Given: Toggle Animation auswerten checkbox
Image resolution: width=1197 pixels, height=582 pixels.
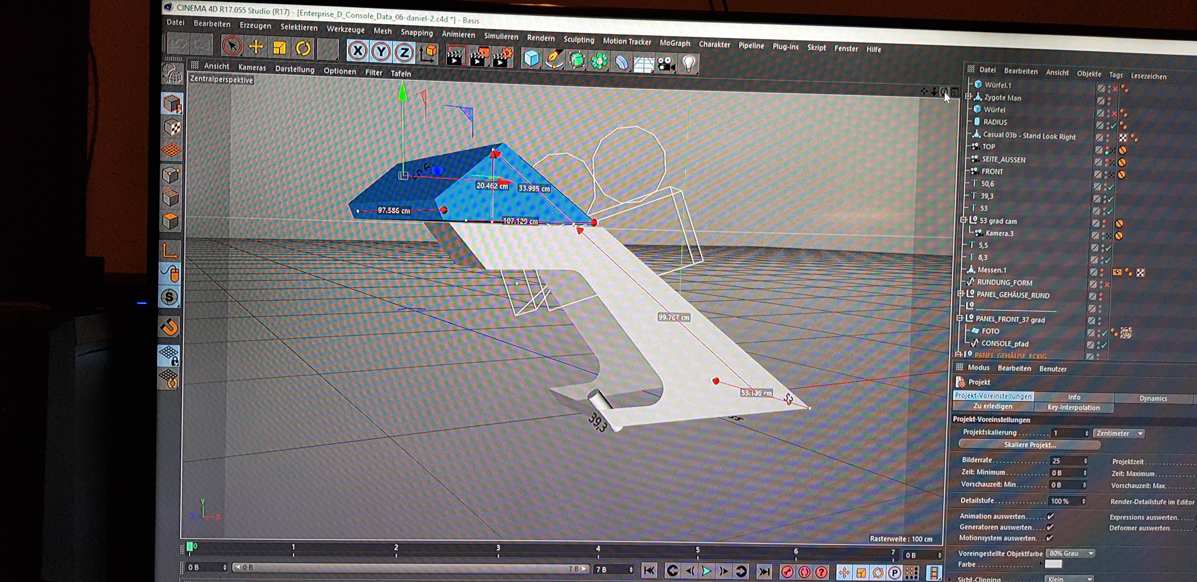Looking at the screenshot, I should 1050,516.
